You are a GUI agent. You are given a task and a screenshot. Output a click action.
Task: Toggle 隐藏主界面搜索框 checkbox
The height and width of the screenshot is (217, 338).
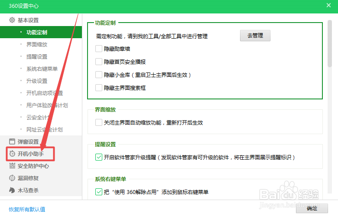[99, 88]
